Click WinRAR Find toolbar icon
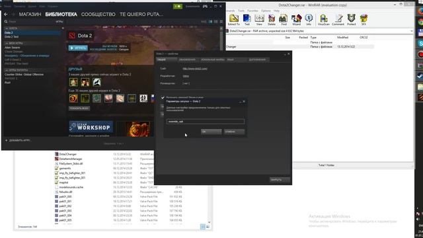This screenshot has height=238, width=423. 284,20
